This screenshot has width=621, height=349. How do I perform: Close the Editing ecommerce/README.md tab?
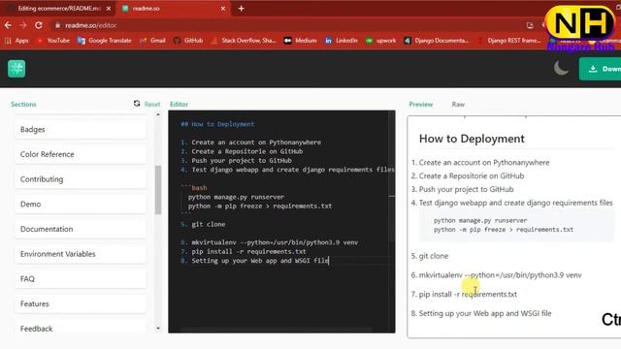109,9
